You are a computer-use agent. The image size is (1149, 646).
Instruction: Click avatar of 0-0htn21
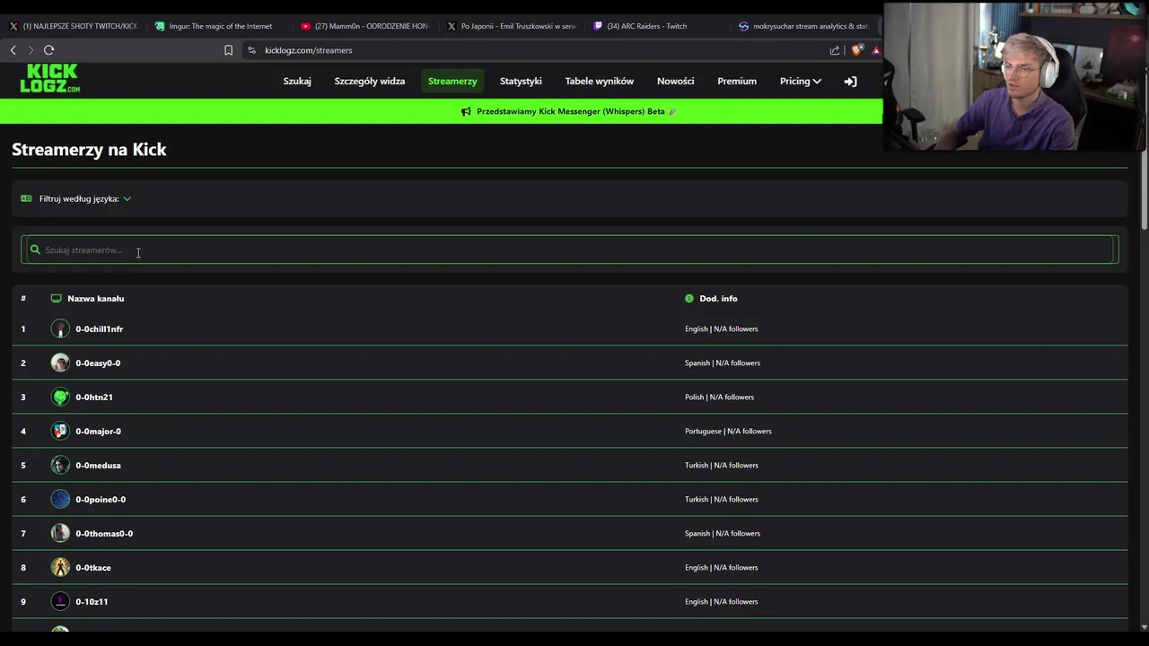click(x=60, y=397)
